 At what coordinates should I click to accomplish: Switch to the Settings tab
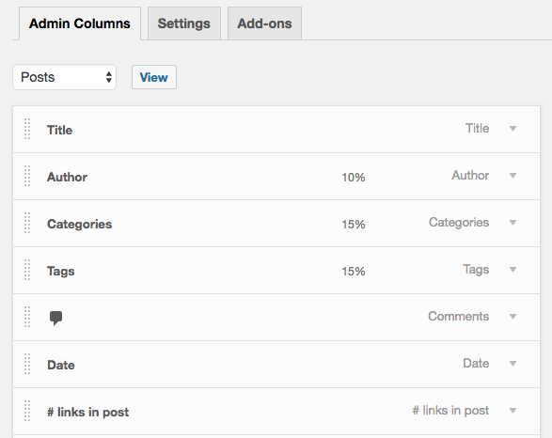[x=183, y=23]
